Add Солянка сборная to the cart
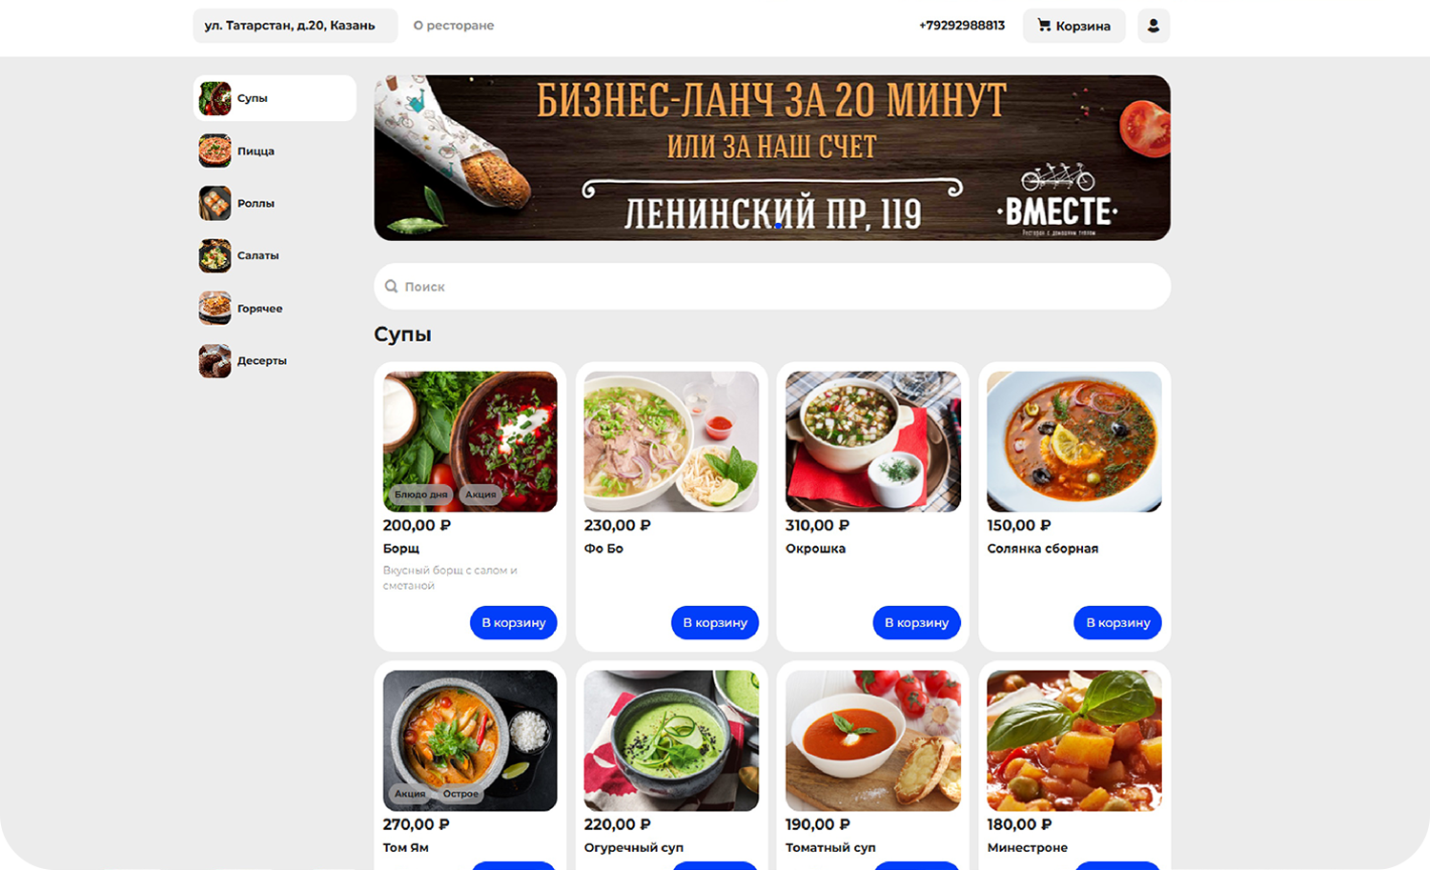The image size is (1430, 870). coord(1117,622)
